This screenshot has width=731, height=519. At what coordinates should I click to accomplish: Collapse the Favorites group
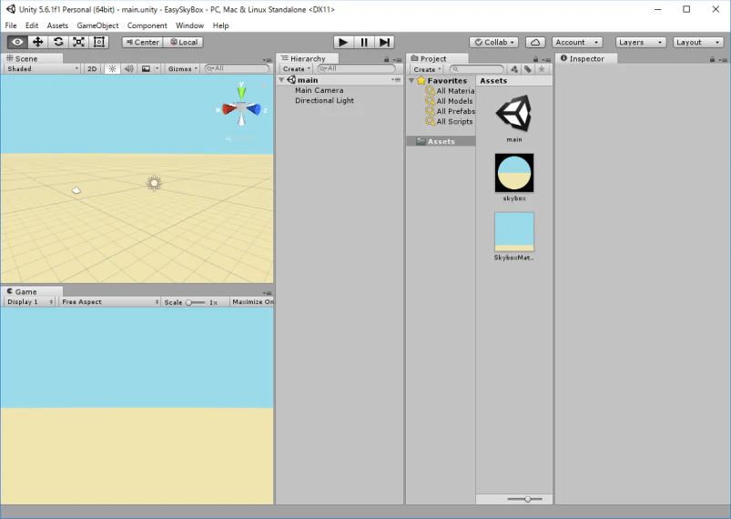pos(411,81)
